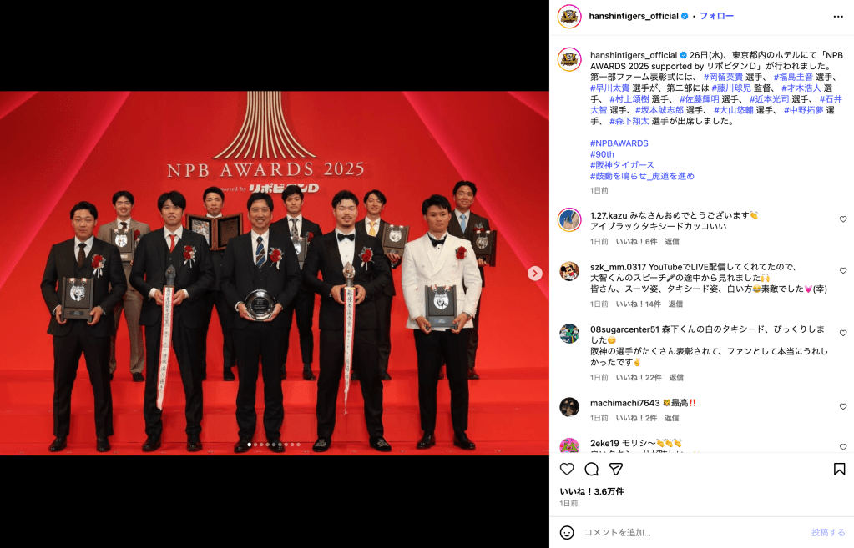Open hanshintigers_official profile avatar in header

click(569, 17)
